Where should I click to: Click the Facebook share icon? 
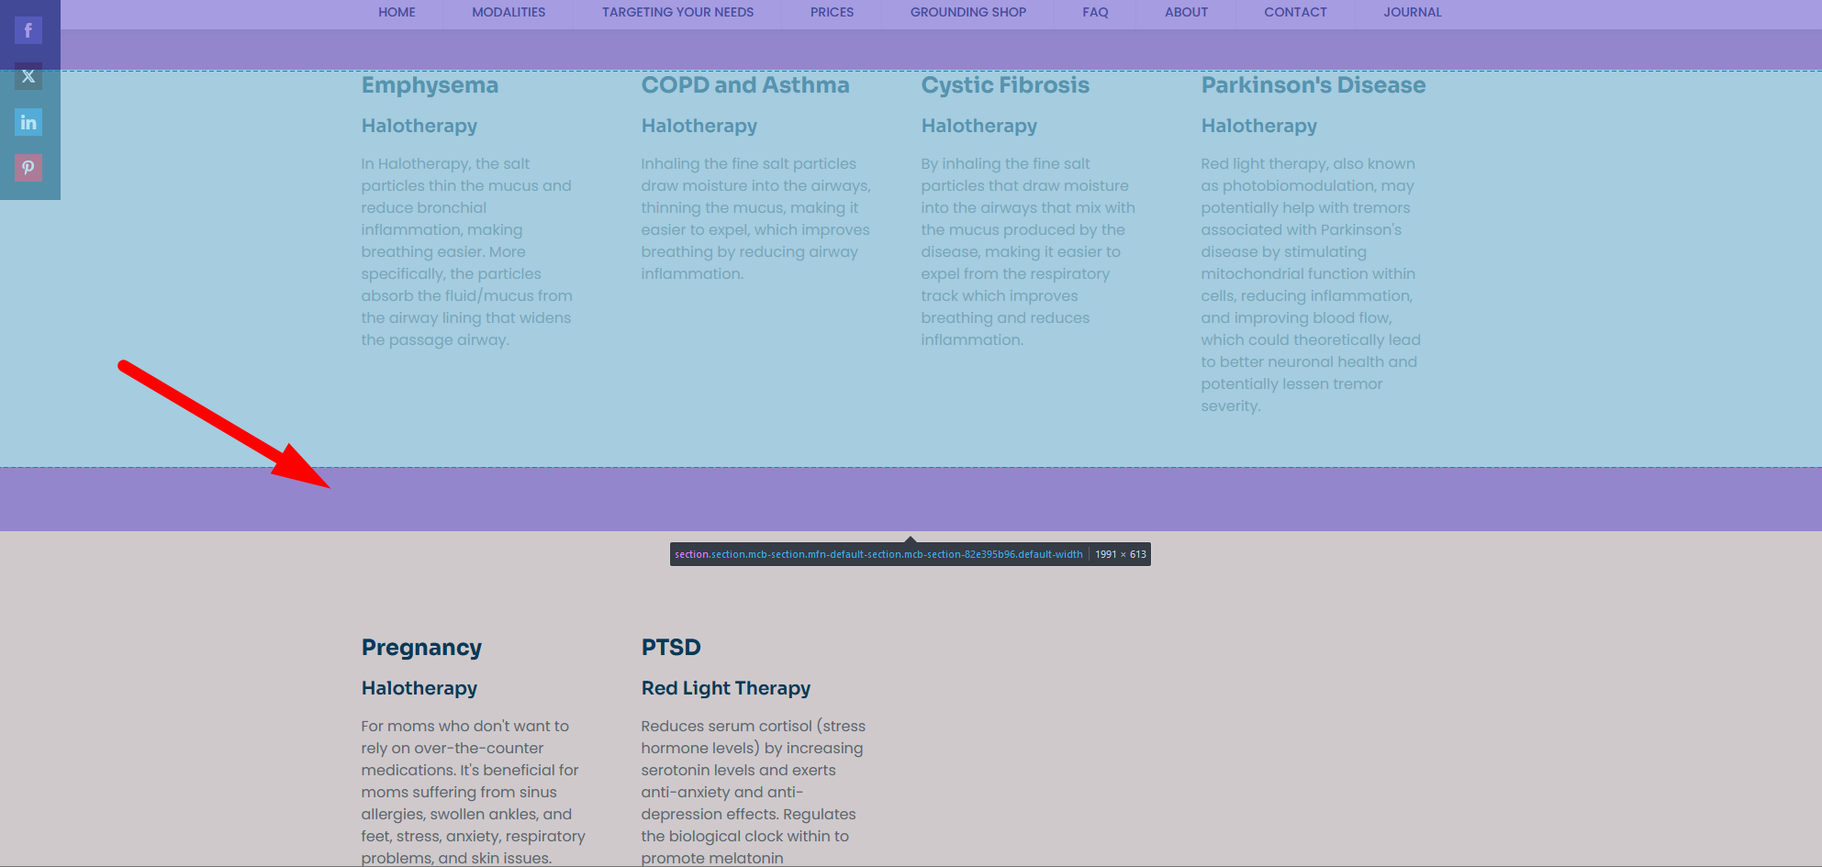point(28,30)
